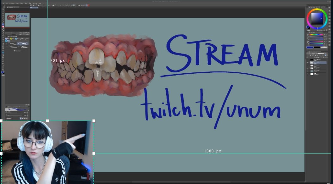The image size is (333, 184).
Task: Select the Selection area tool
Action: click(3, 18)
